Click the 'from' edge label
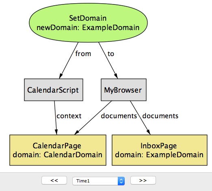Viewport: 212px width, 191px height. 83,54
